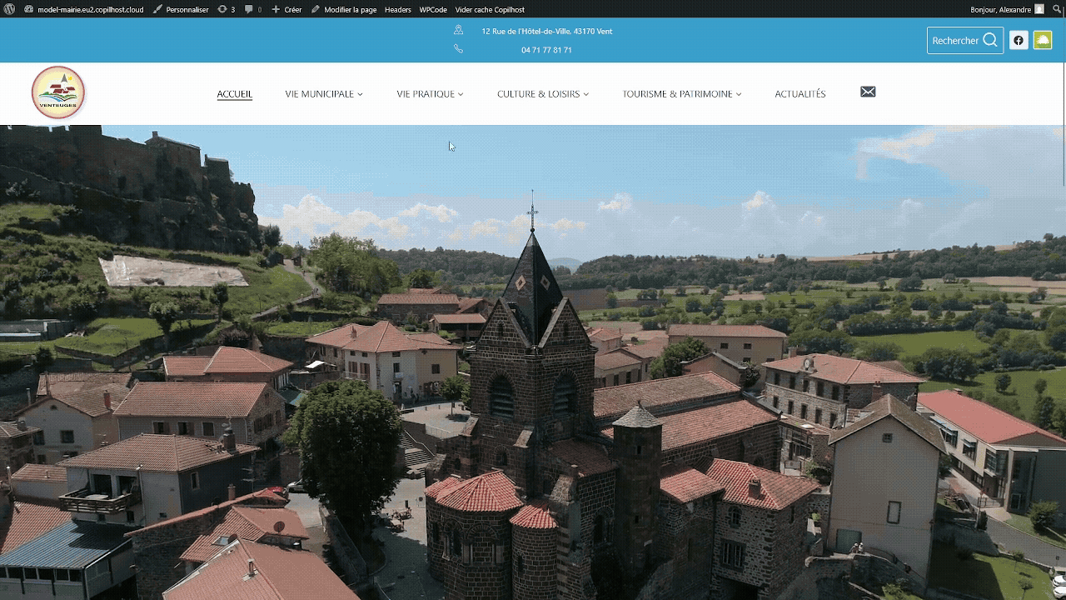Viewport: 1066px width, 600px height.
Task: Open the Culture & Loisirs submenu
Action: 543,94
